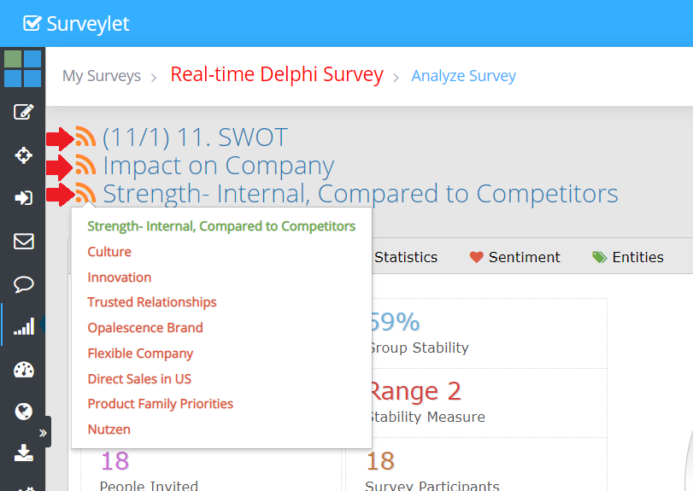Switch to the Sentiment tab
The height and width of the screenshot is (491, 693).
(515, 257)
